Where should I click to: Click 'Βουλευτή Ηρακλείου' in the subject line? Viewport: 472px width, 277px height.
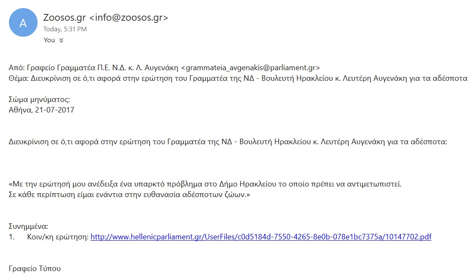click(297, 78)
